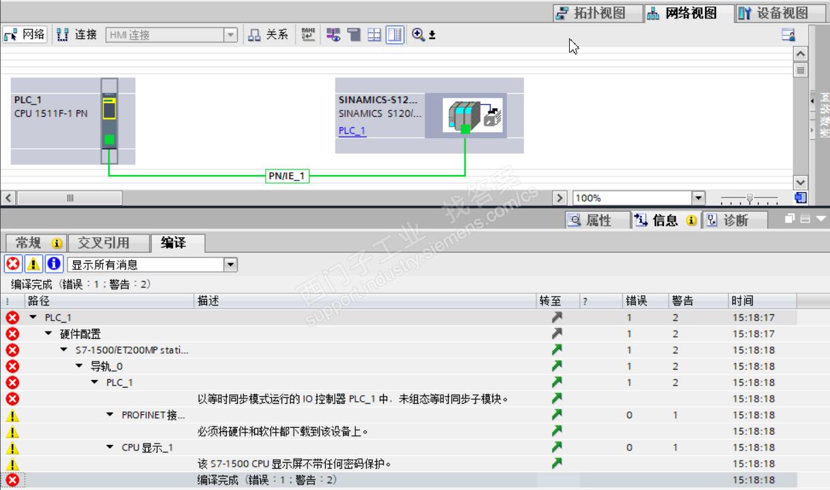Click the overview navigation icon
830x490 pixels.
[x=801, y=198]
